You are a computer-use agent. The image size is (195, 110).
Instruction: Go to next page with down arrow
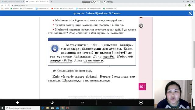52,103
